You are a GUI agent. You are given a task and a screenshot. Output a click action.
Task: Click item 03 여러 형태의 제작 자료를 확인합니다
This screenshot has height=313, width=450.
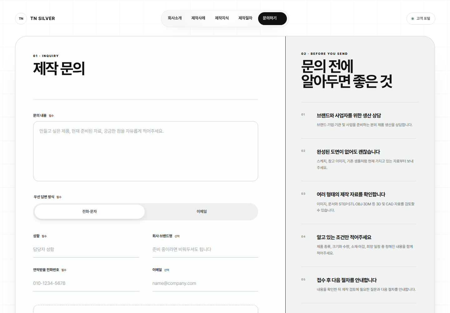(358, 202)
